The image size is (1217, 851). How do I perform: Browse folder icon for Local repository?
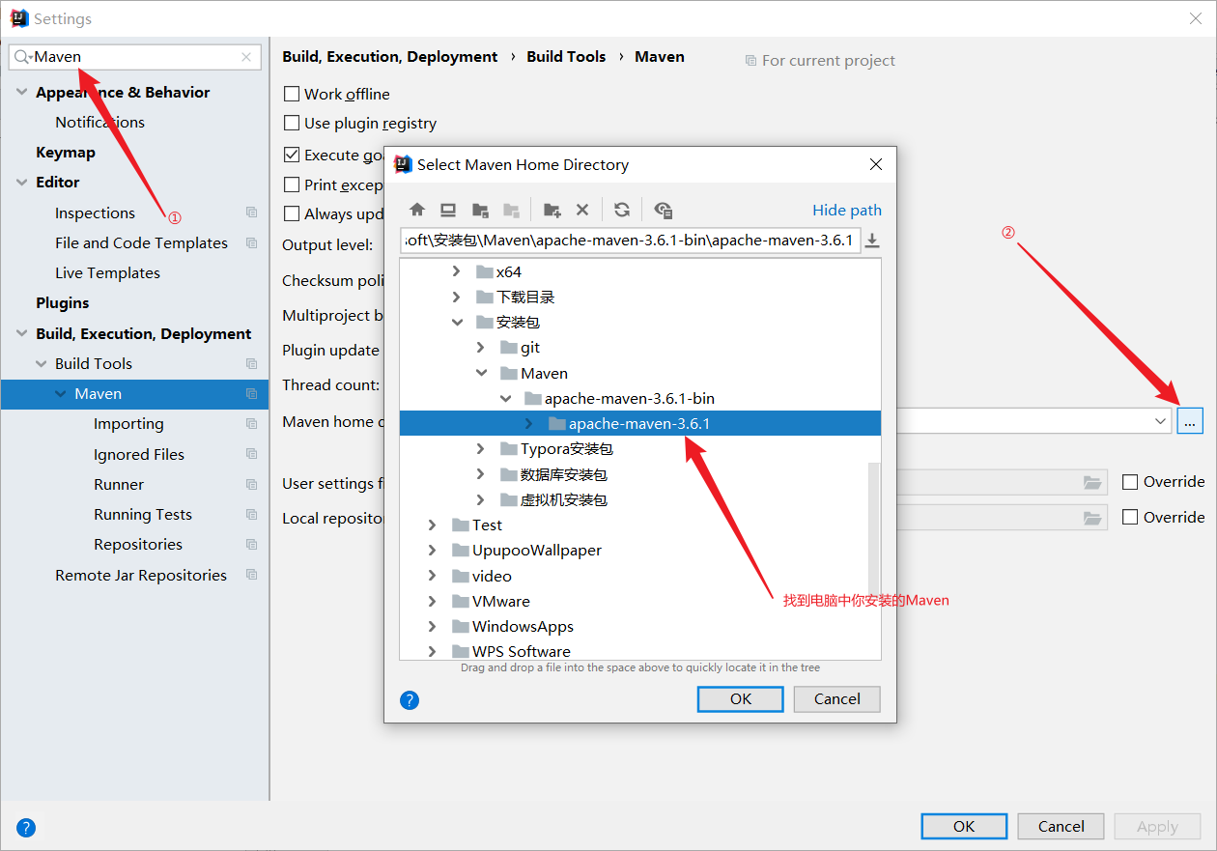click(x=1092, y=518)
